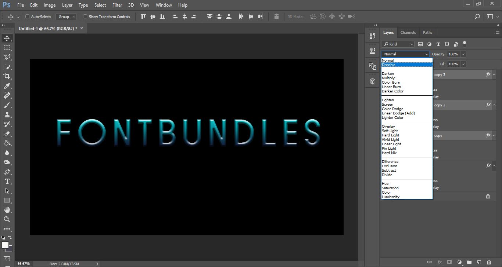
Task: Open the File menu
Action: click(x=21, y=5)
